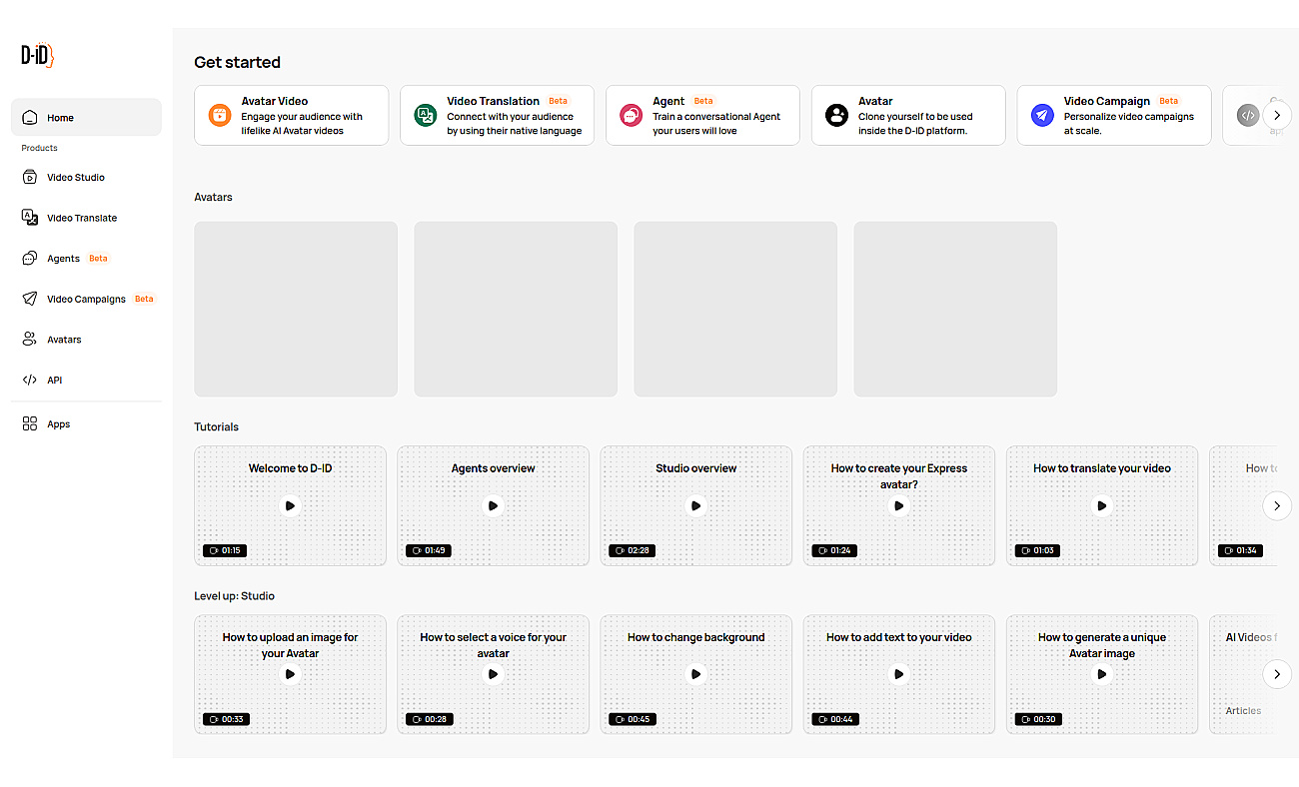This screenshot has height=787, width=1299.
Task: Open Home in the sidebar
Action: 86,117
